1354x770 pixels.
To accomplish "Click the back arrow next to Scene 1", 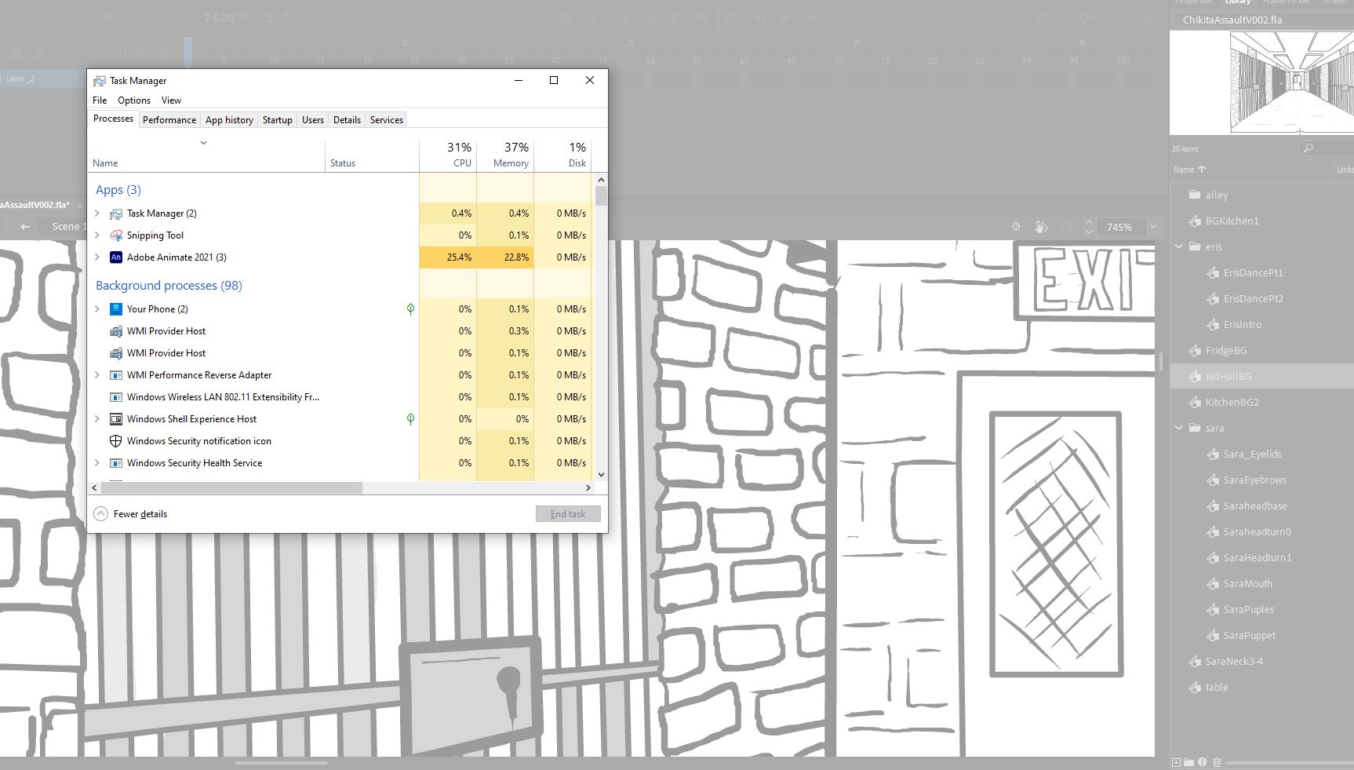I will click(24, 226).
